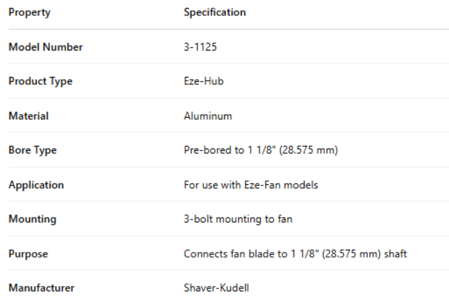Select the Material row label

(x=28, y=116)
